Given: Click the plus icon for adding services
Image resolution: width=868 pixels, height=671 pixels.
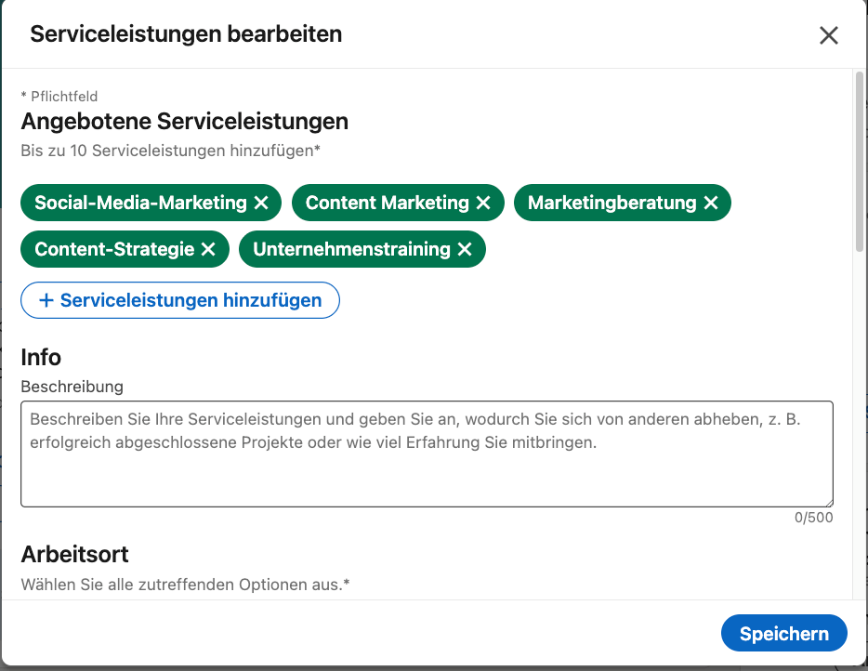Looking at the screenshot, I should pyautogui.click(x=46, y=300).
